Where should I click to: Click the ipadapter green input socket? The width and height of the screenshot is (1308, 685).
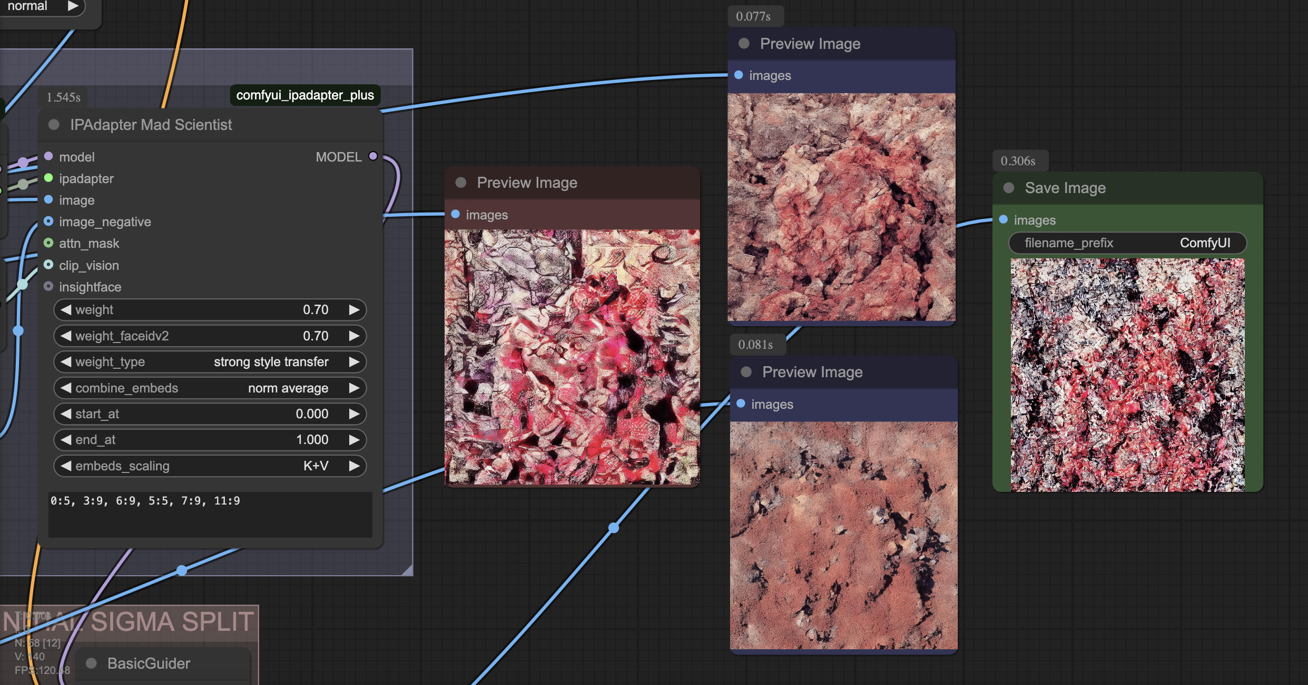click(48, 178)
